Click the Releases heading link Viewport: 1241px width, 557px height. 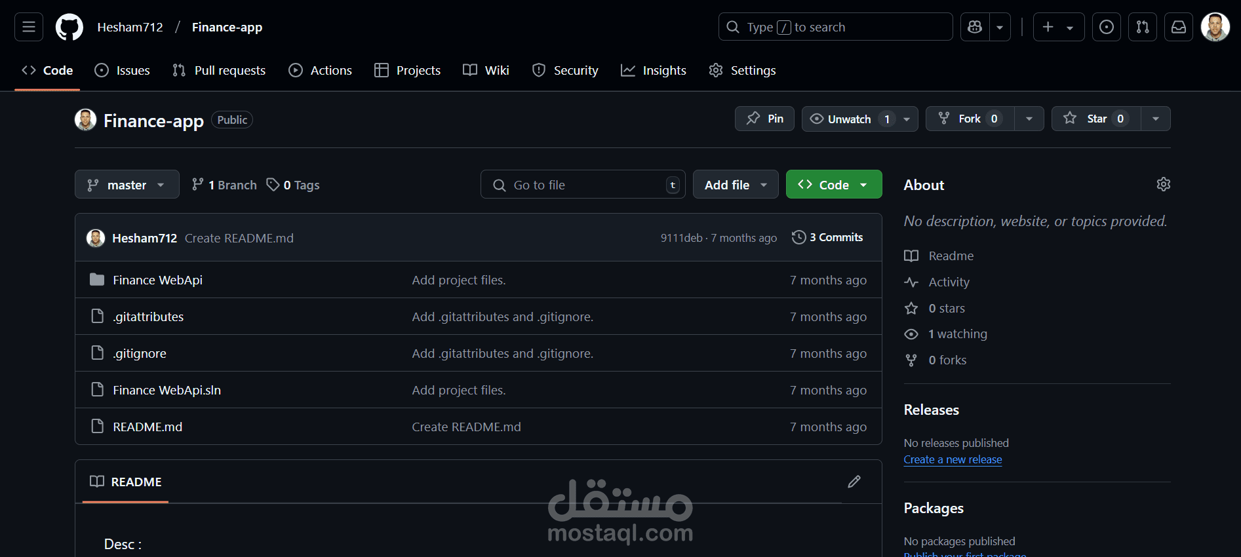coord(932,410)
